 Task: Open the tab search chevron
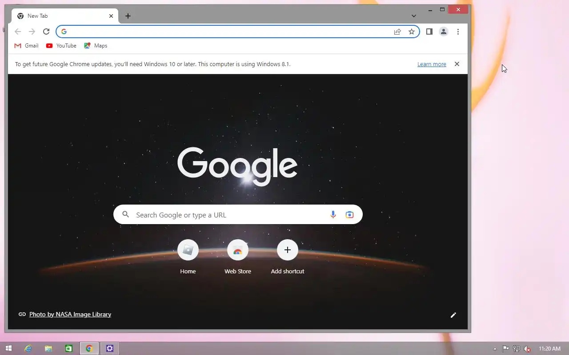(x=414, y=16)
